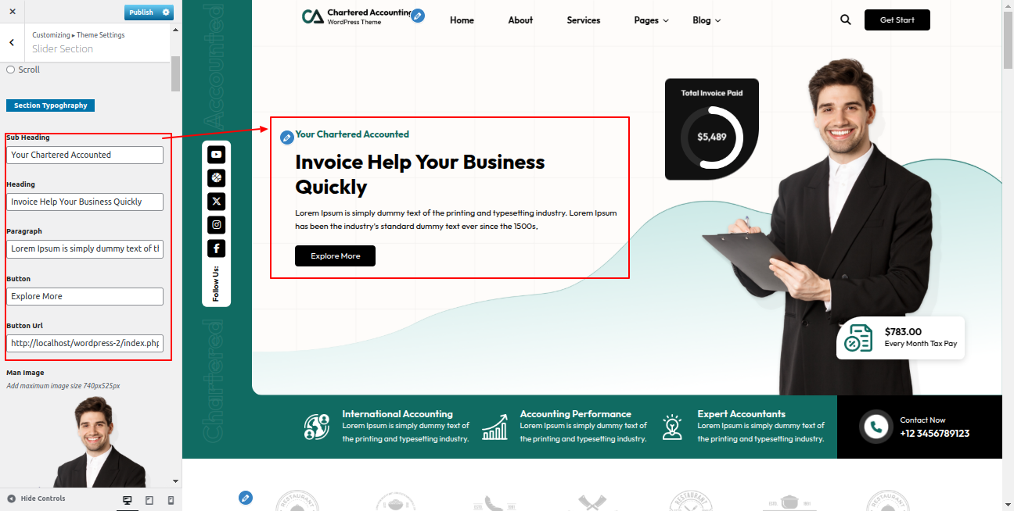This screenshot has height=511, width=1014.
Task: Click the edit pencil beside site logo
Action: pos(418,16)
